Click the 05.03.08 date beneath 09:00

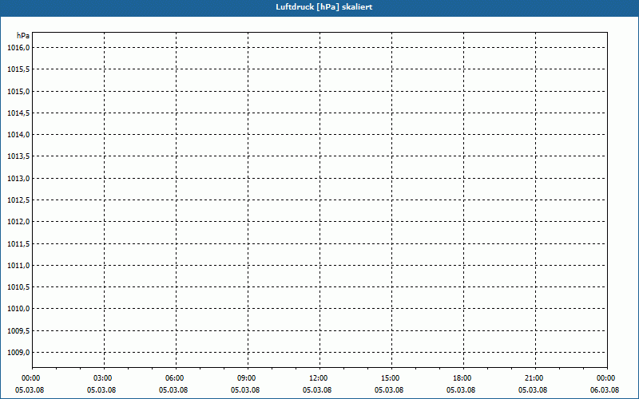click(x=245, y=390)
